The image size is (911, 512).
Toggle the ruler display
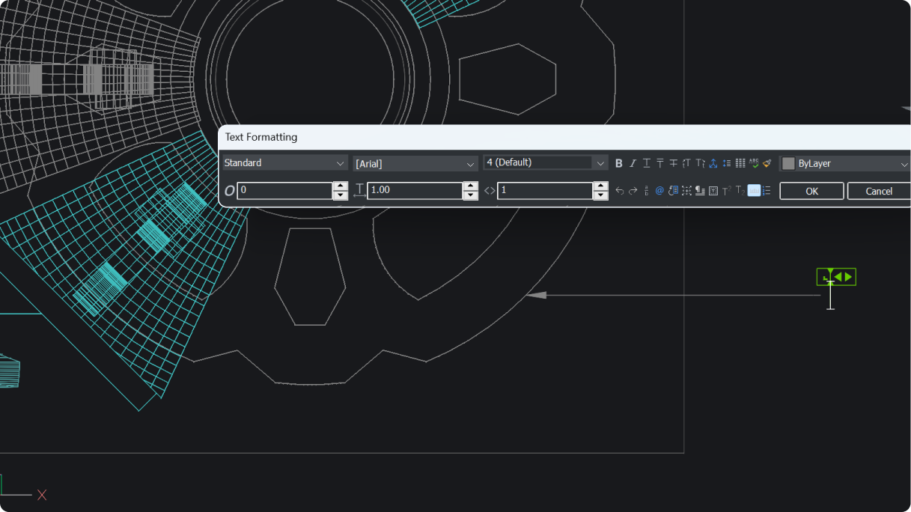[754, 190]
